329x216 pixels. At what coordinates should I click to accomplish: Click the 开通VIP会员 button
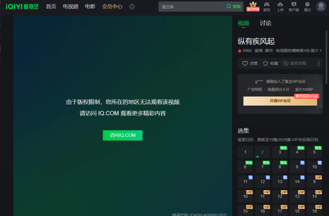(x=280, y=101)
